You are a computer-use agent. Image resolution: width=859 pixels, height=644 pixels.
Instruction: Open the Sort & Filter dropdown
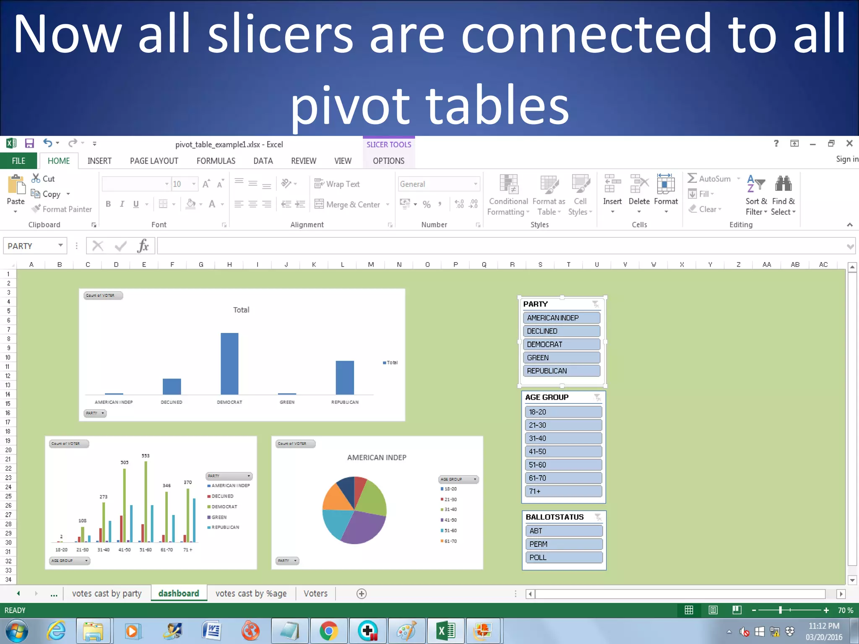pos(756,195)
